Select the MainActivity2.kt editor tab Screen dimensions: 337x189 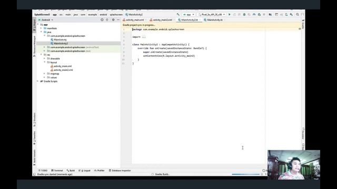190,20
